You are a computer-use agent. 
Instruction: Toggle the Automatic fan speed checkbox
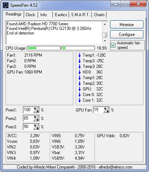(x=113, y=45)
